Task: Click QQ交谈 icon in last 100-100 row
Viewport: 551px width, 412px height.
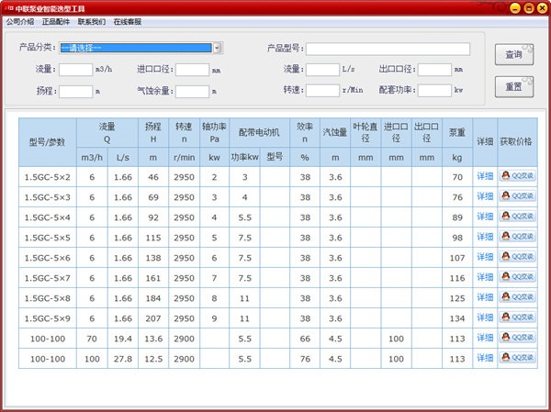Action: [x=518, y=358]
